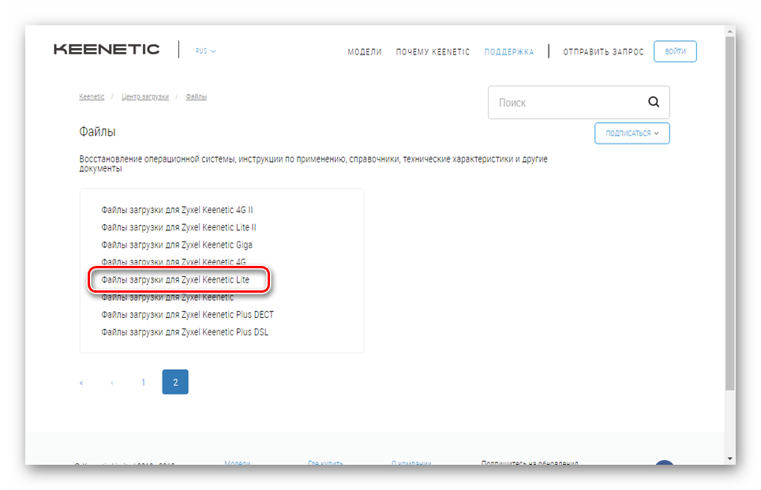The image size is (761, 490).
Task: Go to pagination page 1
Action: (143, 383)
